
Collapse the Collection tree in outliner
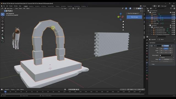click(x=148, y=13)
